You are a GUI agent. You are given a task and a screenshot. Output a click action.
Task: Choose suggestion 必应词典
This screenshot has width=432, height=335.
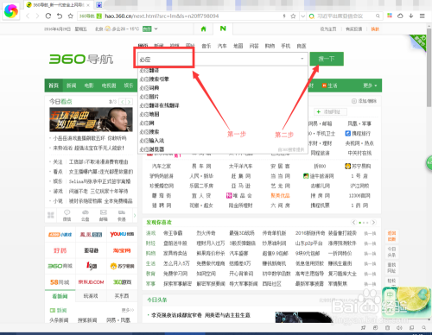tap(149, 88)
